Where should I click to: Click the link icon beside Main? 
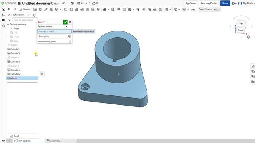point(63,3)
